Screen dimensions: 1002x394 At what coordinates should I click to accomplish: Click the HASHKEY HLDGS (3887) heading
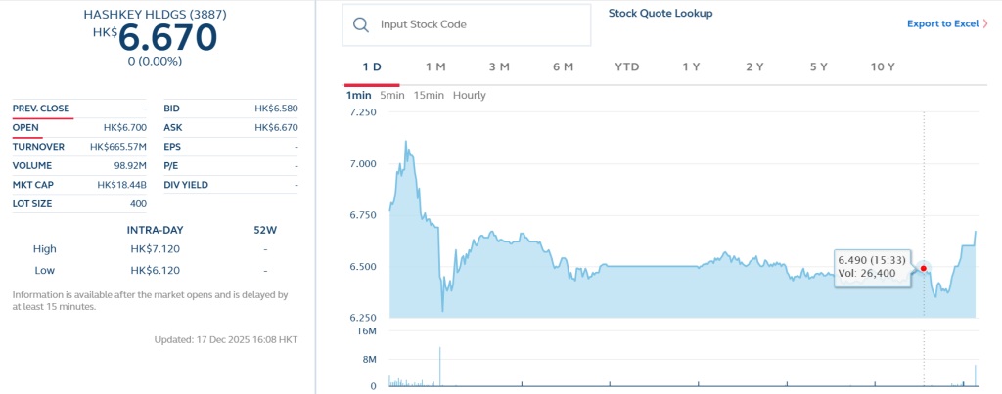[x=156, y=14]
